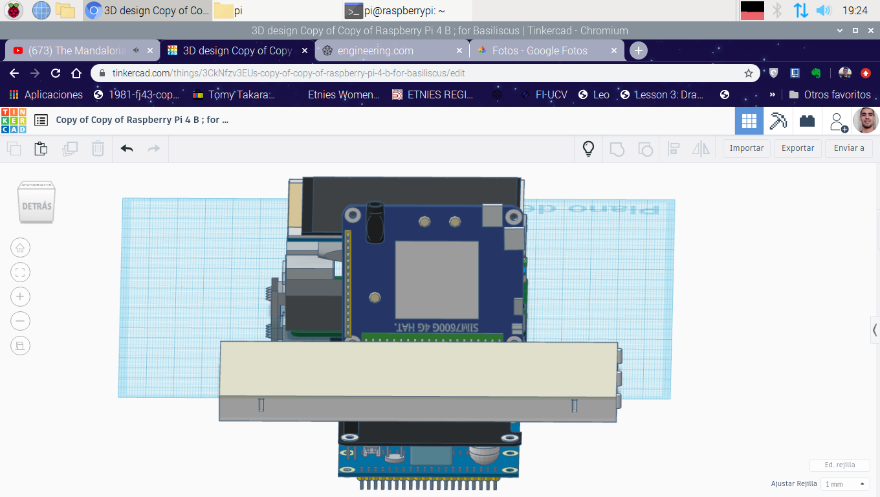
Task: Click the Ungroup shapes icon
Action: click(x=645, y=149)
